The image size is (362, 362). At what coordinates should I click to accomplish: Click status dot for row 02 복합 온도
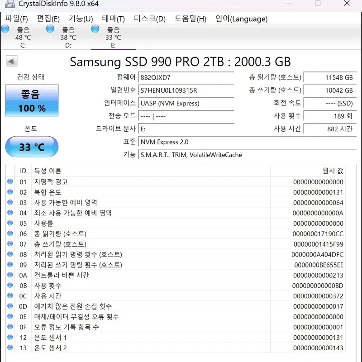(x=10, y=192)
